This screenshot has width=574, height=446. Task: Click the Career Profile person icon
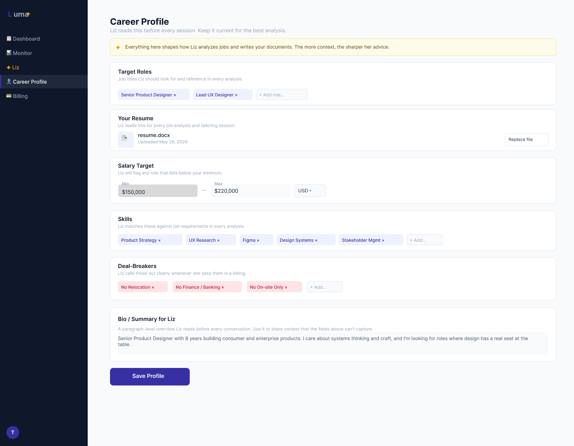[x=9, y=82]
